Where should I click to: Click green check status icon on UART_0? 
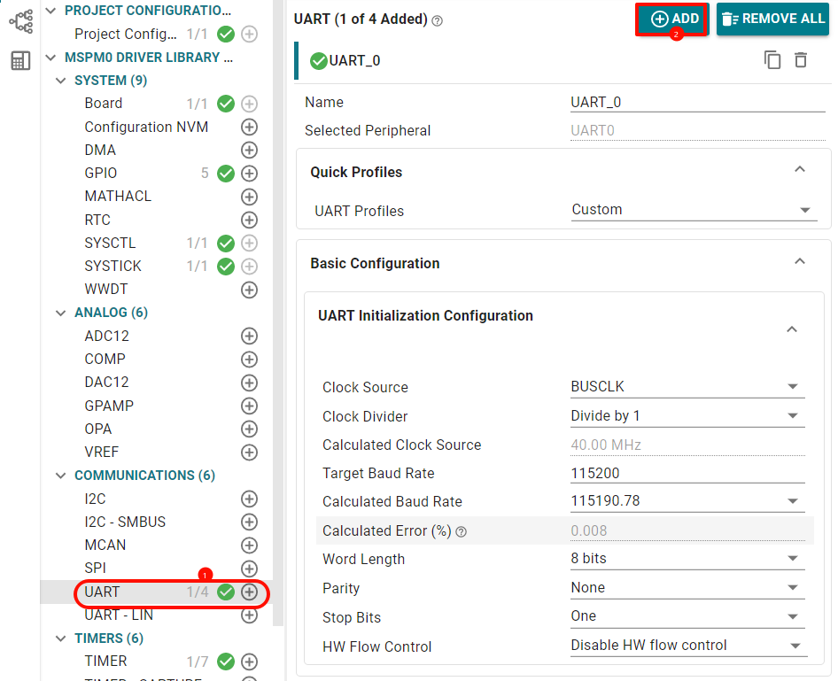pos(319,61)
